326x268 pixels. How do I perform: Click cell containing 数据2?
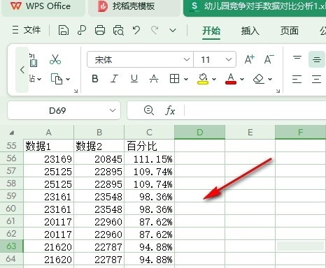(99, 146)
